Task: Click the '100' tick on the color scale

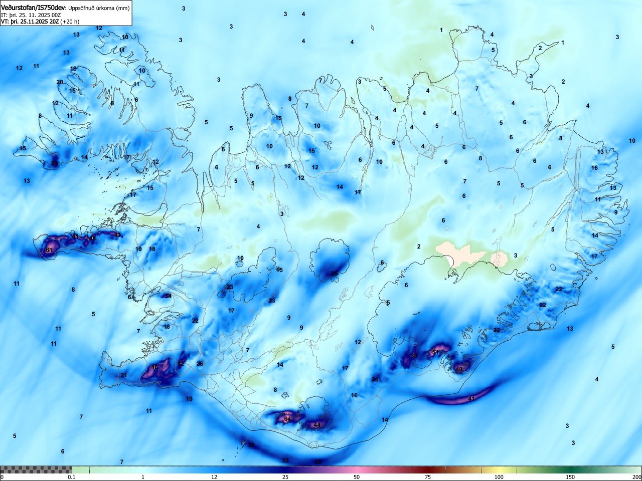Action: coord(499,477)
